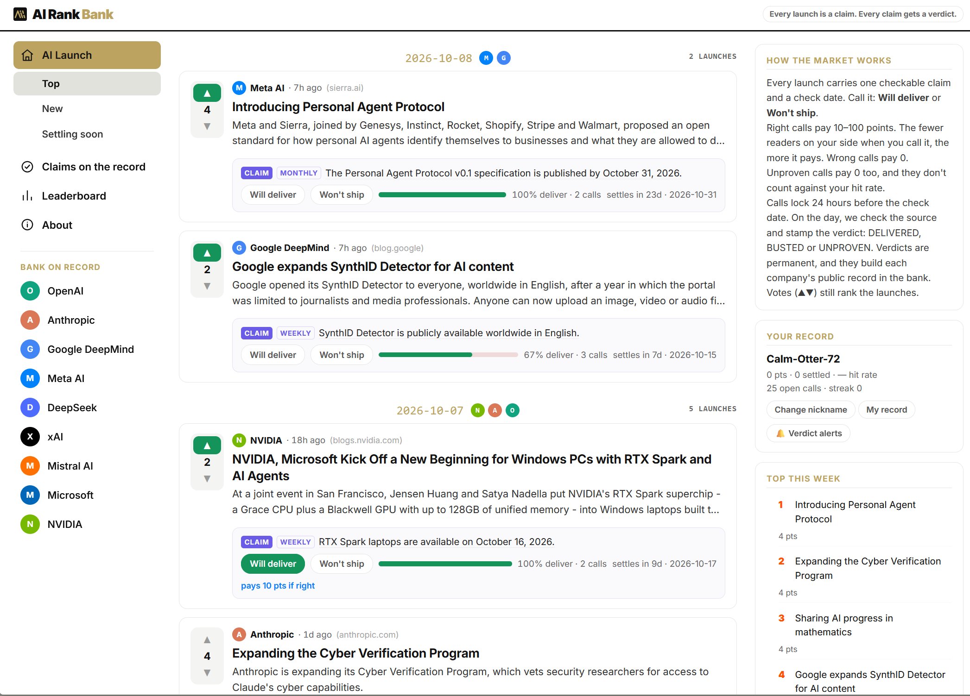This screenshot has width=970, height=696.
Task: Downvote the Introducing Personal Agent Protocol post
Action: pyautogui.click(x=207, y=126)
